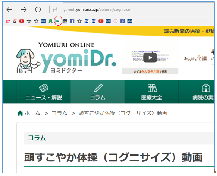Open the last NHK bookmark on the bar

130,21
